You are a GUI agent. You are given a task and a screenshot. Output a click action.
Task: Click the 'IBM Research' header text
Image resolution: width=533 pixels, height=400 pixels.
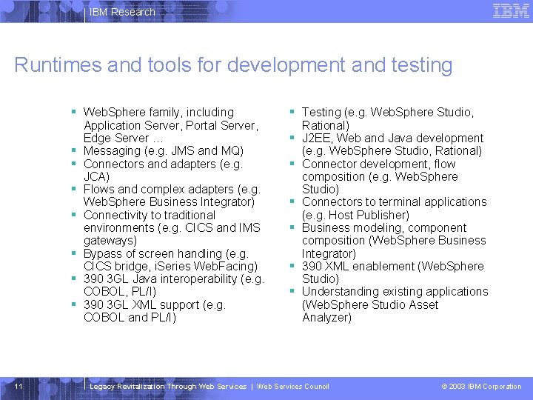[x=122, y=12]
